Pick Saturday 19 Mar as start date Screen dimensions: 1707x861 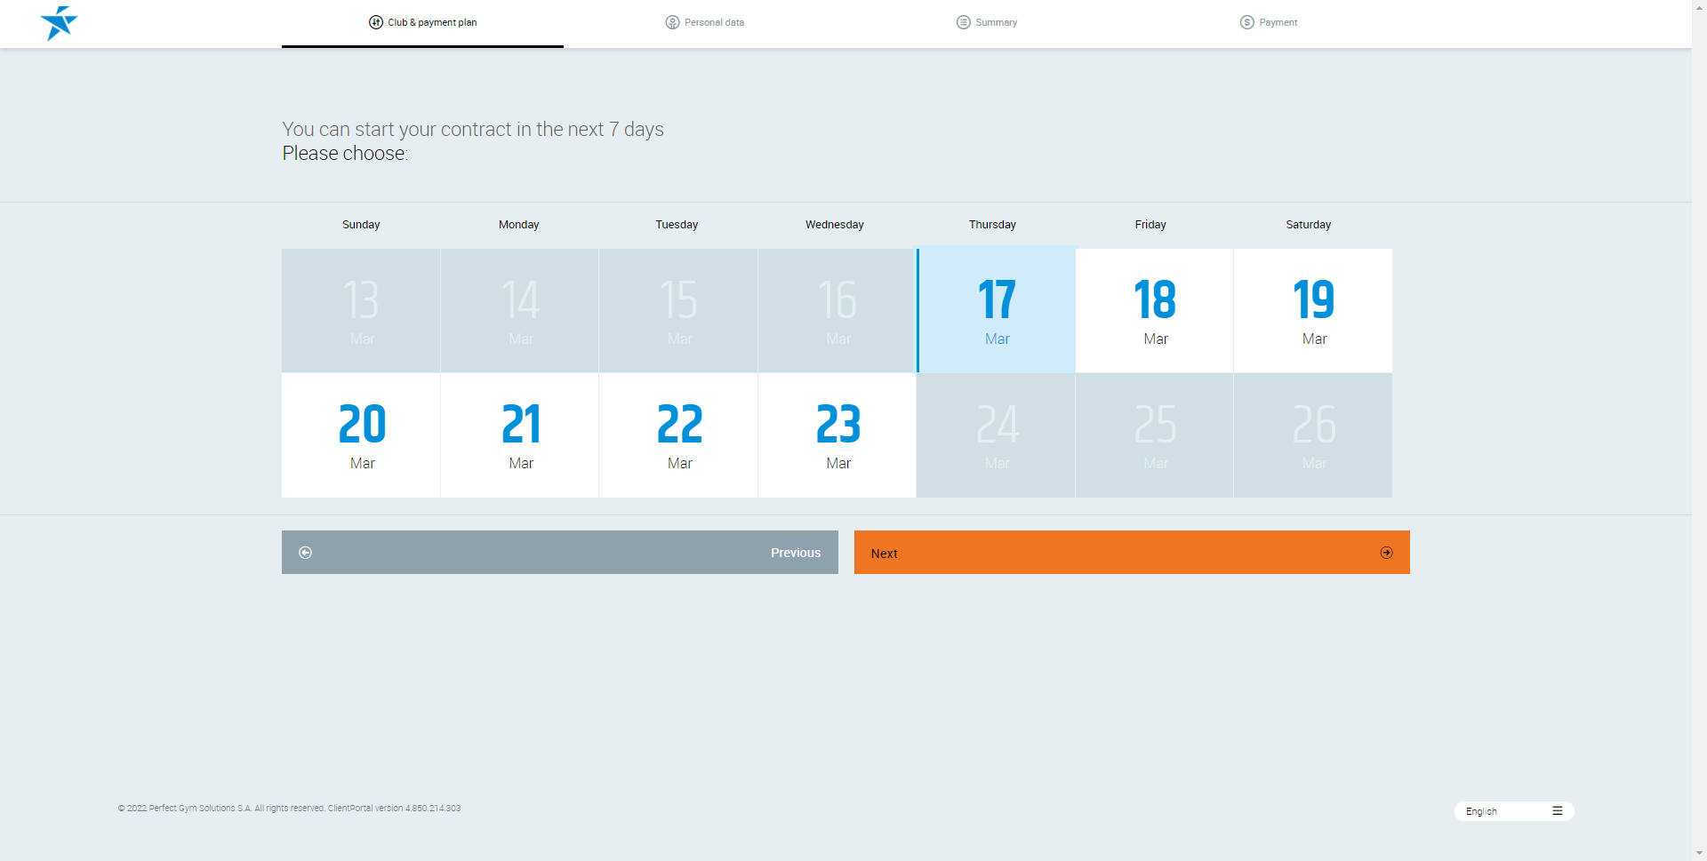(1312, 310)
